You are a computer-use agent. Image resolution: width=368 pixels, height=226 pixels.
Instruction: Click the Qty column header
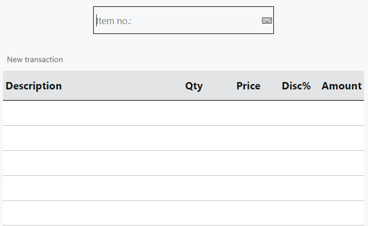click(x=194, y=86)
